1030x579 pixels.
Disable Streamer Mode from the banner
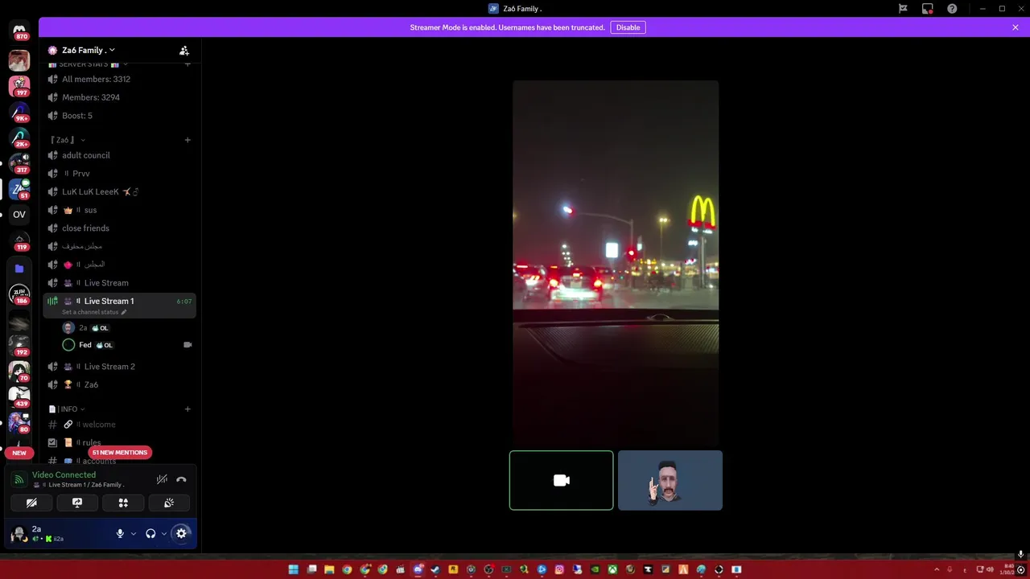(628, 27)
